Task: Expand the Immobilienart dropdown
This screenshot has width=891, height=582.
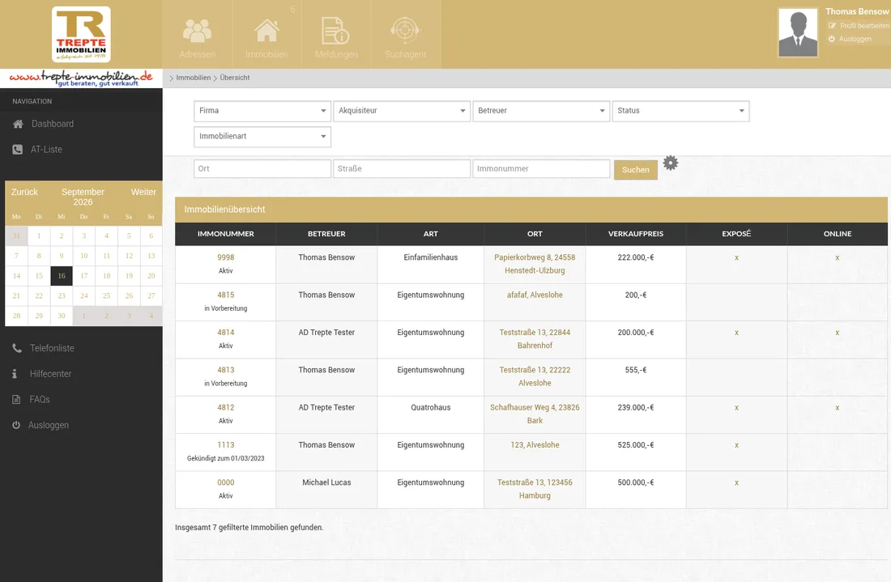Action: click(262, 136)
